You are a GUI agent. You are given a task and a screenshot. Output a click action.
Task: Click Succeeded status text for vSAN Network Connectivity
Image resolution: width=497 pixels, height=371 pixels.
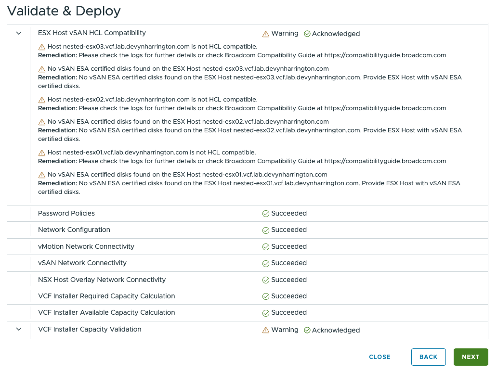[289, 263]
